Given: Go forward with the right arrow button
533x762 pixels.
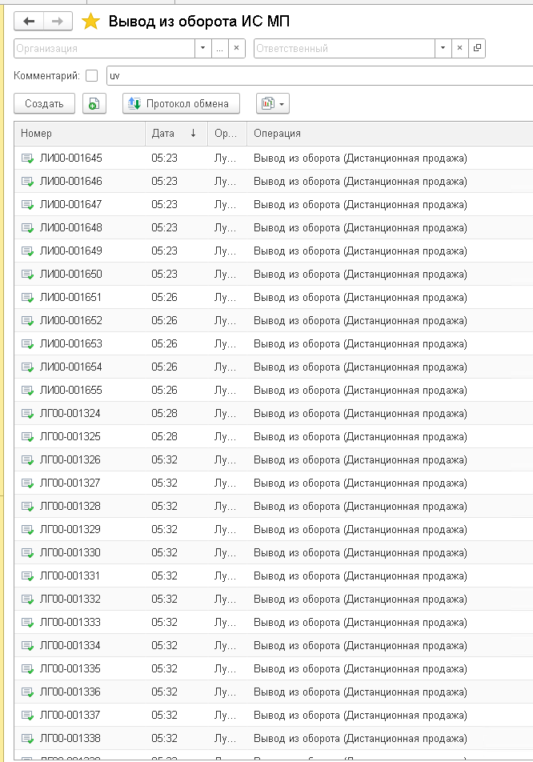Looking at the screenshot, I should [x=58, y=22].
